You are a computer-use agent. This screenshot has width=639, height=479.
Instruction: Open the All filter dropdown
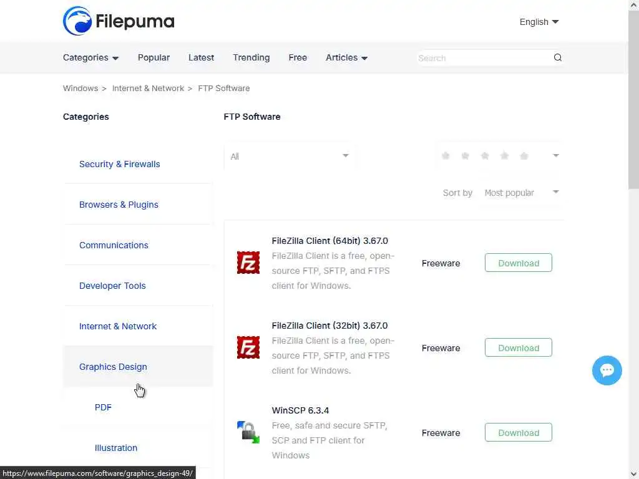290,157
